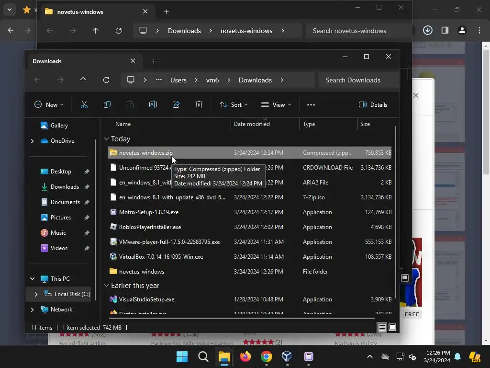Expand the Network tree node
This screenshot has width=490, height=368.
click(x=32, y=310)
